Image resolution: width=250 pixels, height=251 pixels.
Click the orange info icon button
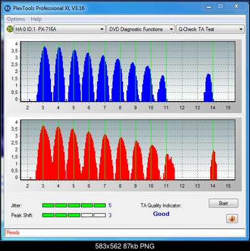(x=232, y=219)
